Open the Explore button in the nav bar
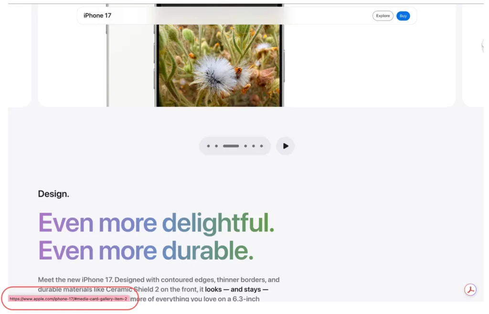Screen dimensions: 489x314 point(383,16)
